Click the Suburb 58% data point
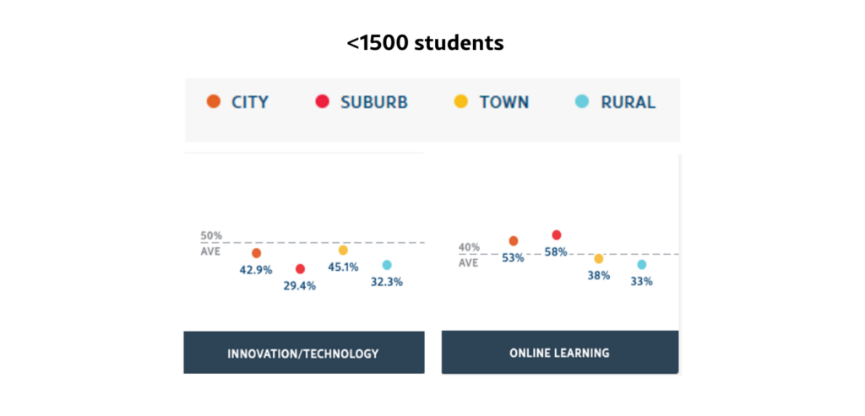 click(x=556, y=235)
